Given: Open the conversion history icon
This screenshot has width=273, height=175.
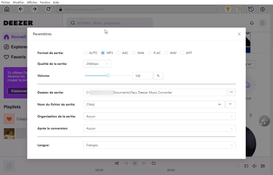Looking at the screenshot, I should [251, 9].
